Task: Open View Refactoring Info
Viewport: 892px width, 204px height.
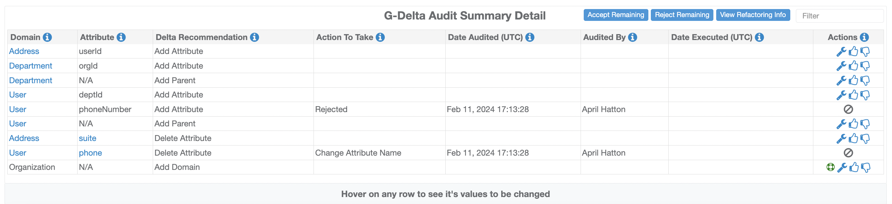Action: [x=753, y=15]
